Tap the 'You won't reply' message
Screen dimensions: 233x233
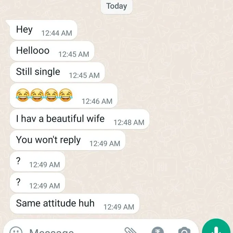pos(68,140)
